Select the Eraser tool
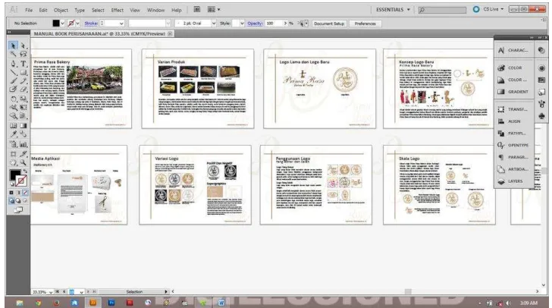Image resolution: width=552 pixels, height=308 pixels. point(24,90)
